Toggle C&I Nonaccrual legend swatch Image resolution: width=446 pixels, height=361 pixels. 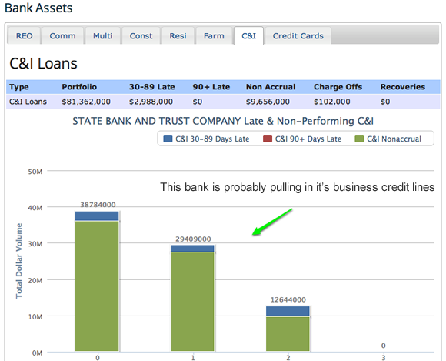[359, 139]
